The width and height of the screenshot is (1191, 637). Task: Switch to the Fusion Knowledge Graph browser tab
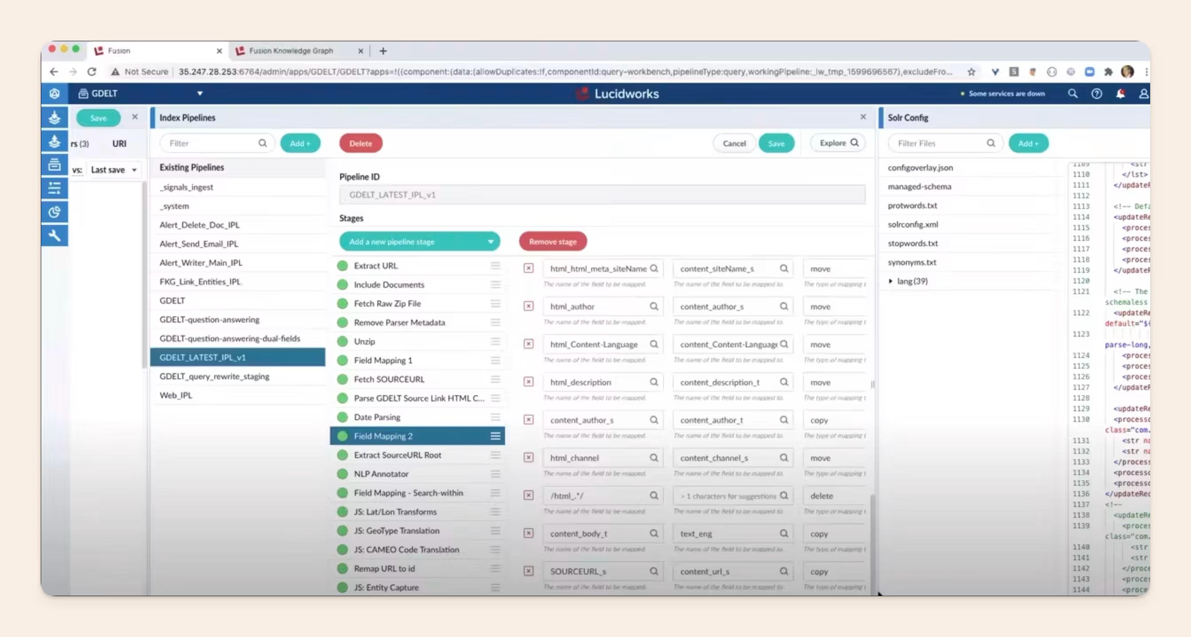[x=298, y=51]
